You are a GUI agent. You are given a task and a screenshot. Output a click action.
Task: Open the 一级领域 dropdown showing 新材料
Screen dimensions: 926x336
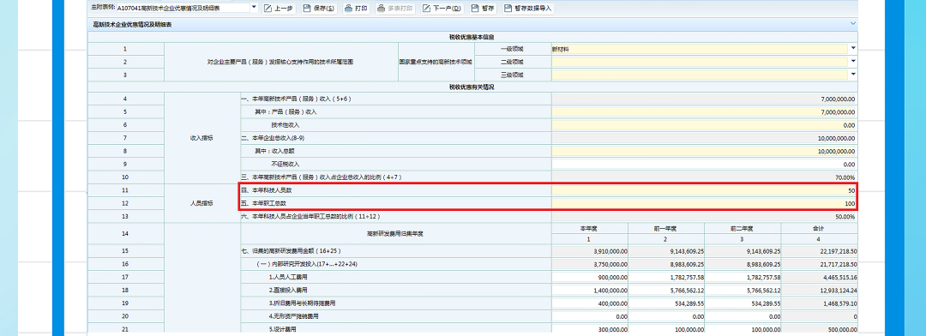click(x=853, y=48)
